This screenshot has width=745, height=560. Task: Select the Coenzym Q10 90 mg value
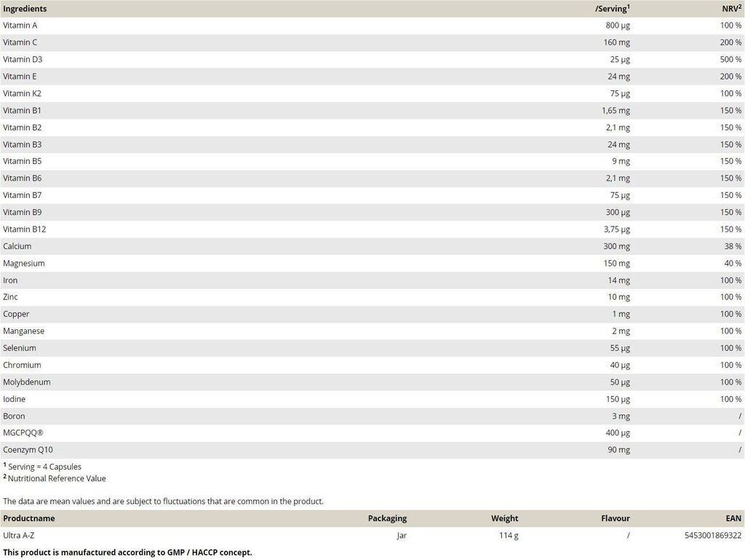[x=618, y=450]
